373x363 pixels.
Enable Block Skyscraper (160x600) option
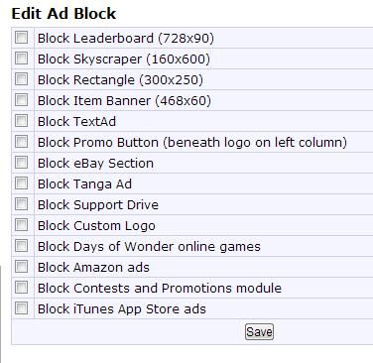(21, 58)
